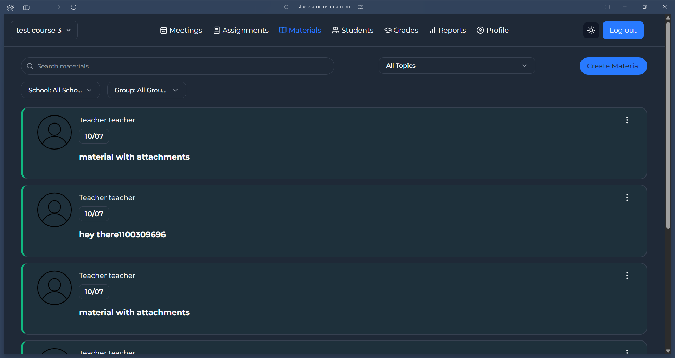Open the three-dot menu on the first material card

pyautogui.click(x=627, y=120)
